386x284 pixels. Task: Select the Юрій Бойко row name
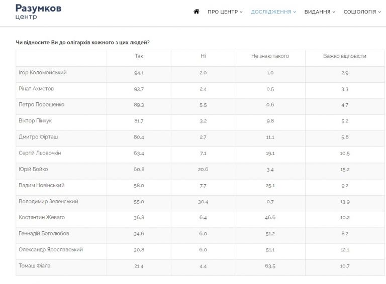(33, 169)
